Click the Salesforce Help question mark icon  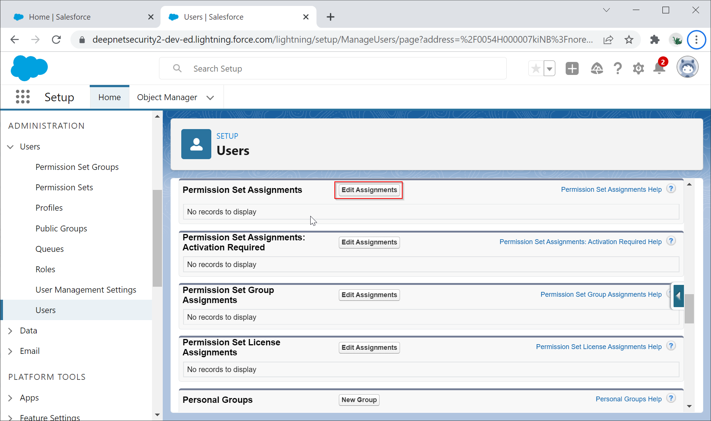tap(617, 69)
